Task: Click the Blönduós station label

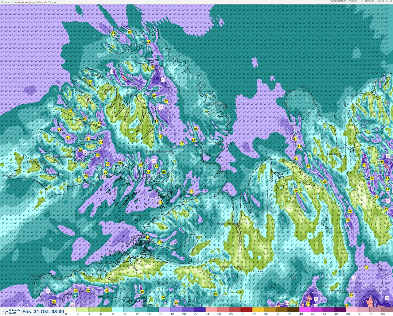Action: 288,160
